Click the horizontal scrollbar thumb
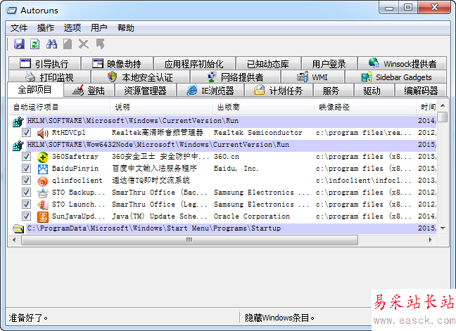 [x=189, y=240]
